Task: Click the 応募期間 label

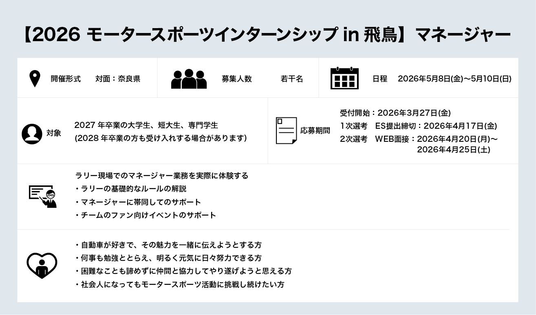Action: [315, 131]
